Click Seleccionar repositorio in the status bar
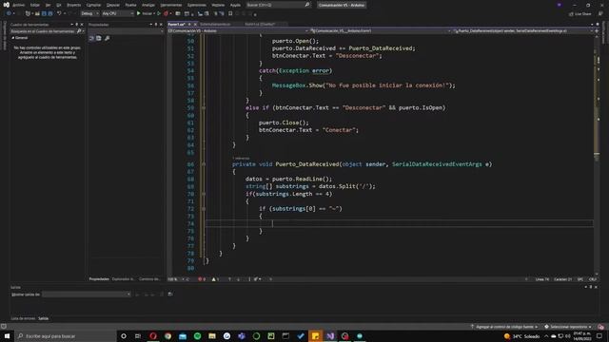The height and width of the screenshot is (342, 609). [568, 327]
